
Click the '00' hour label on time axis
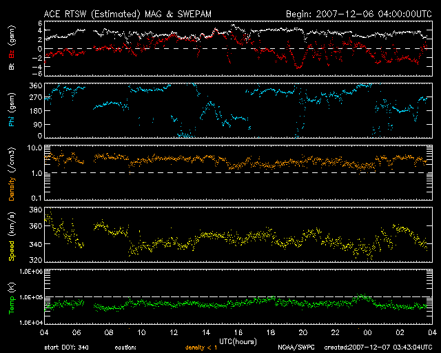(x=367, y=332)
